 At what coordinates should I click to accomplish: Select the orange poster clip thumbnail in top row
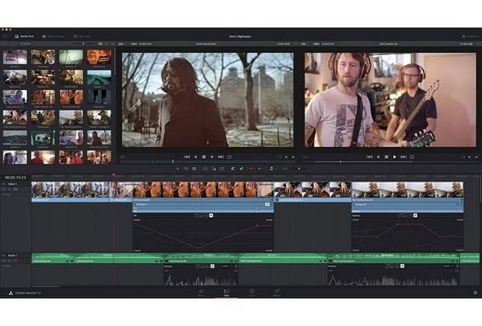coord(99,57)
